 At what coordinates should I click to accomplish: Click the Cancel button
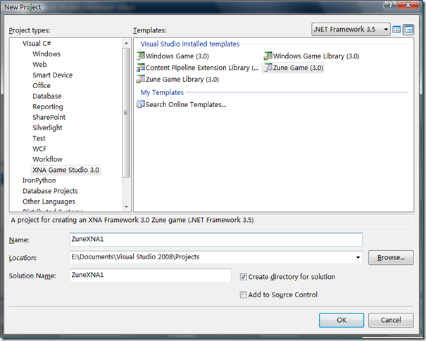point(391,320)
